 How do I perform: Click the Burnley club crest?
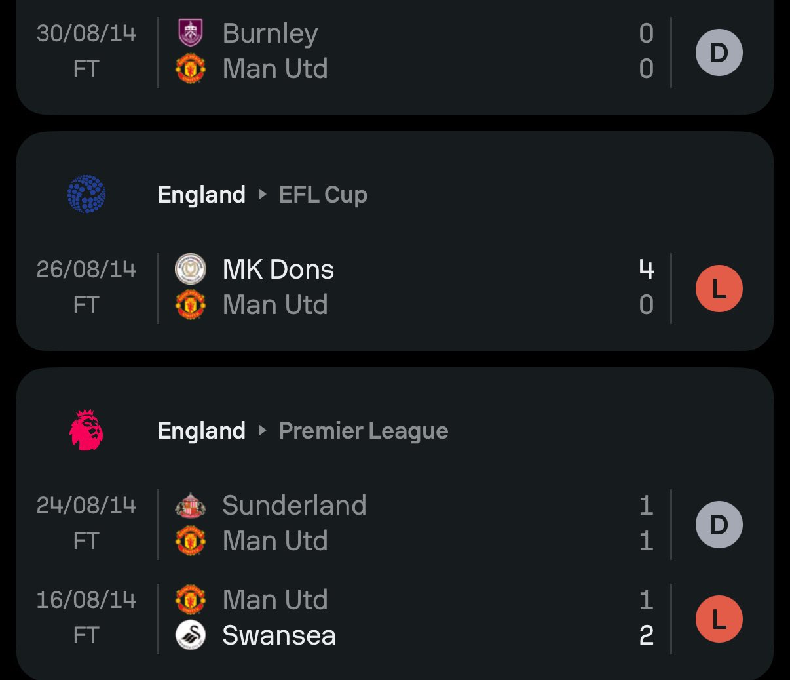[191, 33]
